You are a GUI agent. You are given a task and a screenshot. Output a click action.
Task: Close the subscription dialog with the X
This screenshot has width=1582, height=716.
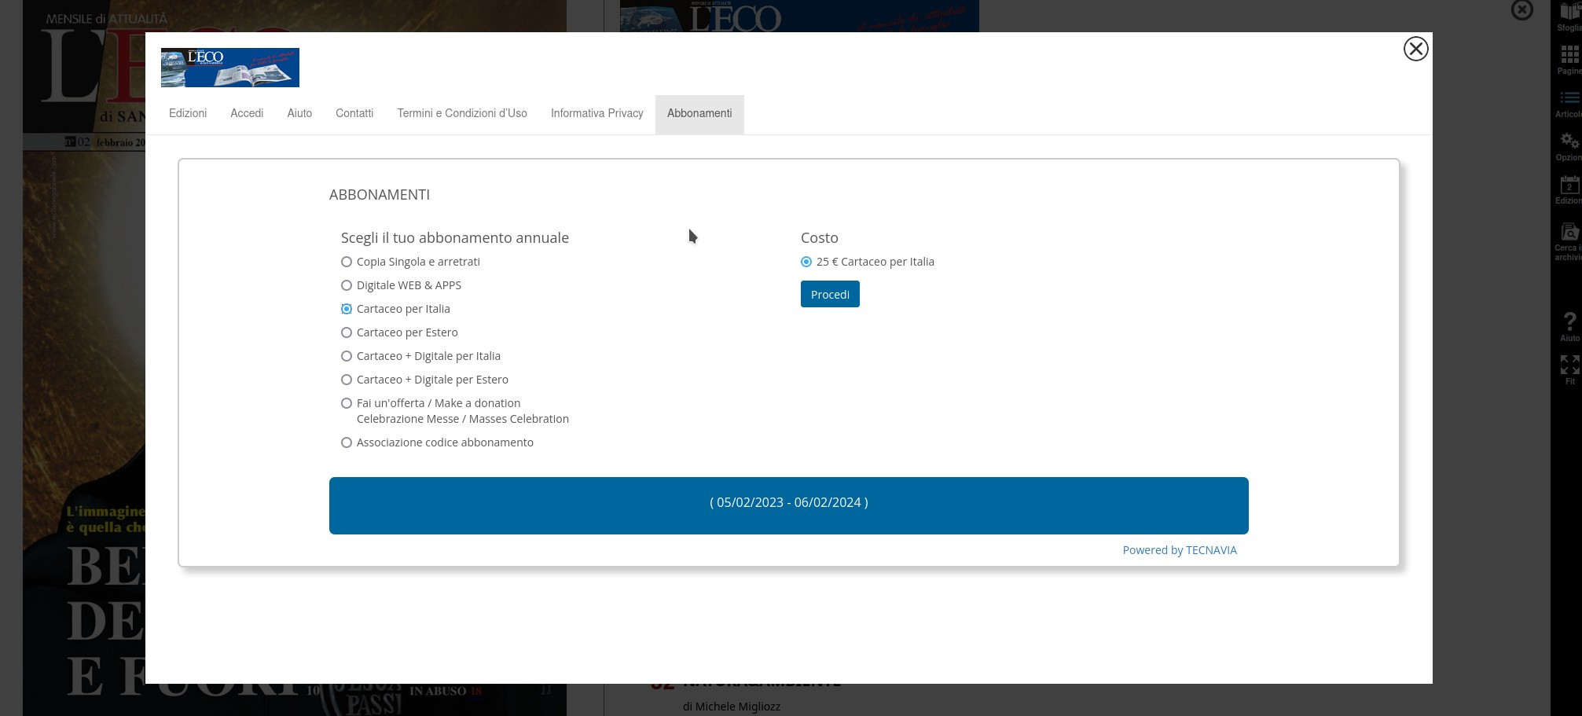pos(1415,49)
